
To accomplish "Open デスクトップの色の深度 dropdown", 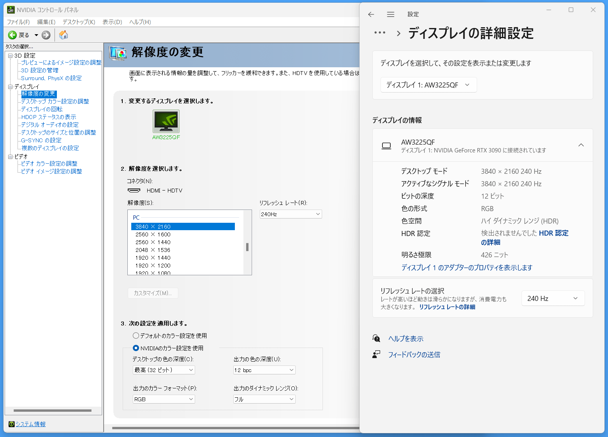I will pos(164,370).
